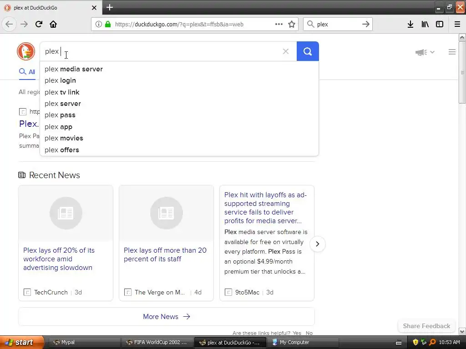Click the 9to5Mac source label
Viewport: 466px width, 349px height.
(x=247, y=292)
